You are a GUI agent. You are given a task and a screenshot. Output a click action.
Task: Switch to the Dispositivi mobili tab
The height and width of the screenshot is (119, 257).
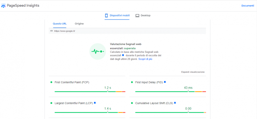click(x=117, y=15)
